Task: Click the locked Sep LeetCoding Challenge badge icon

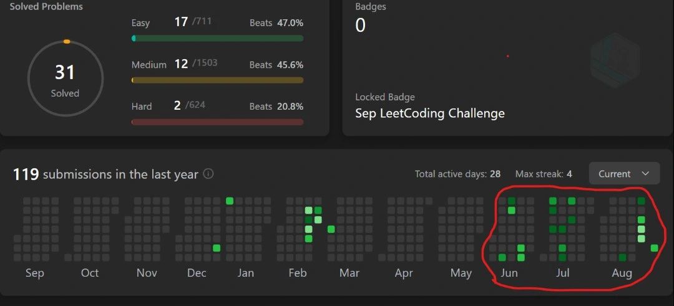Action: point(615,60)
